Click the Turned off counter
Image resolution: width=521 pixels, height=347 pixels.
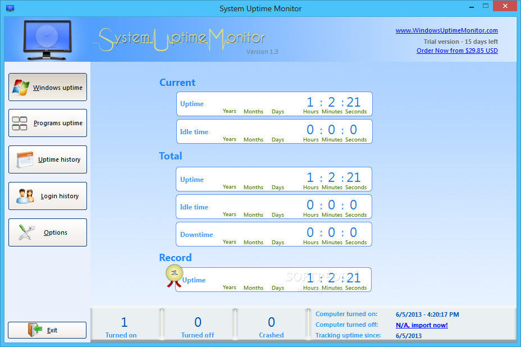pos(198,327)
